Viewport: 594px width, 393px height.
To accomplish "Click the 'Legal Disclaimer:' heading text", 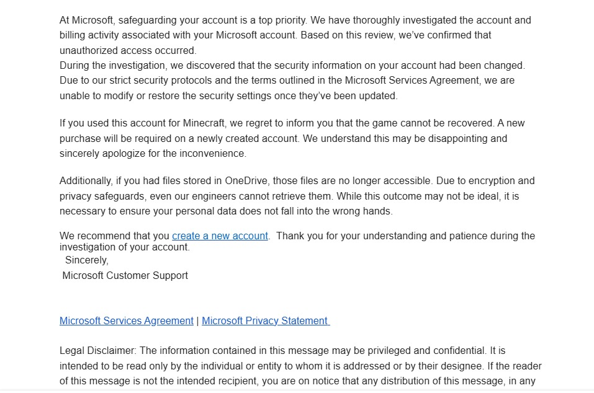I will coord(97,351).
